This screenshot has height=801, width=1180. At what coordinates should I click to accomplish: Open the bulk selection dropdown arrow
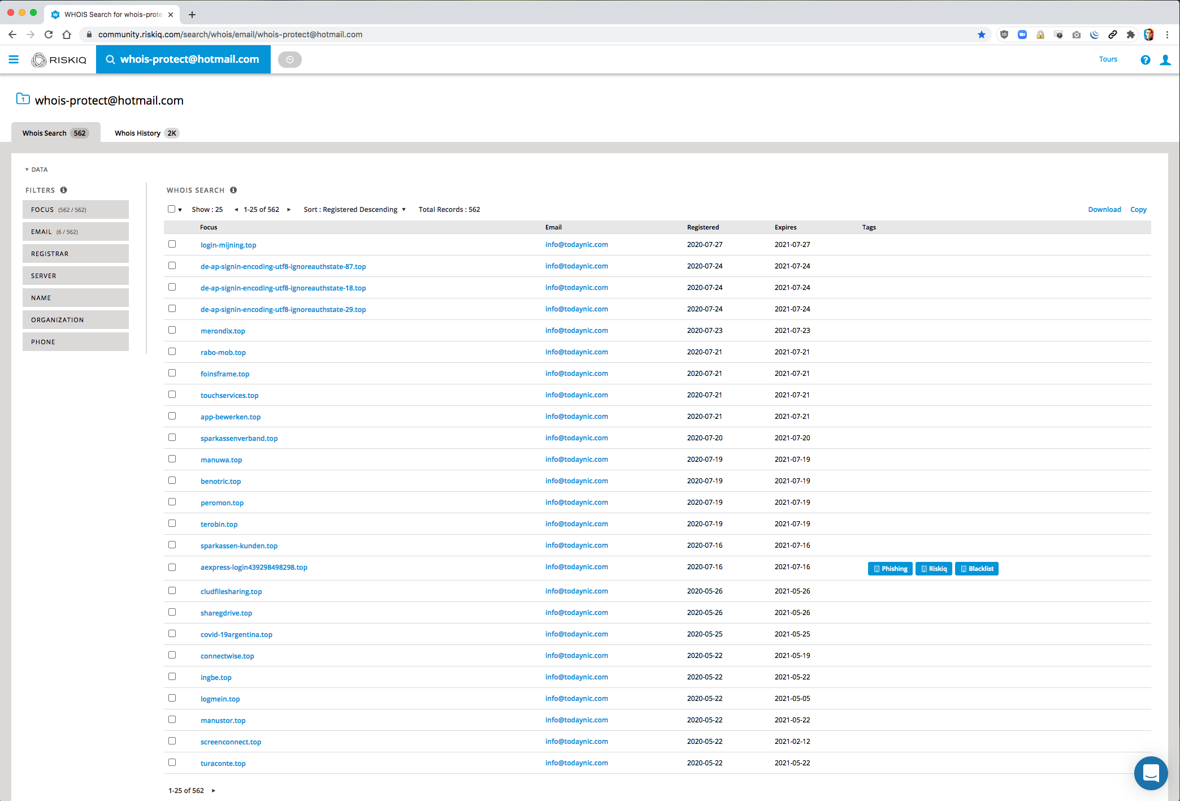180,210
